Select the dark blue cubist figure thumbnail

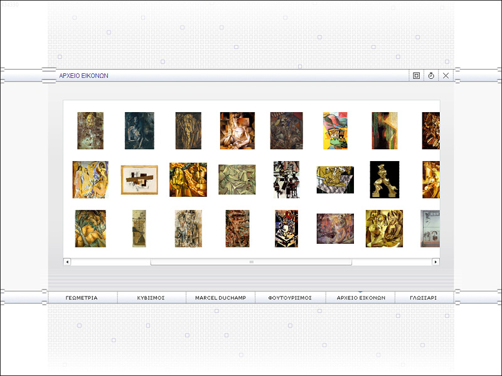[139, 130]
